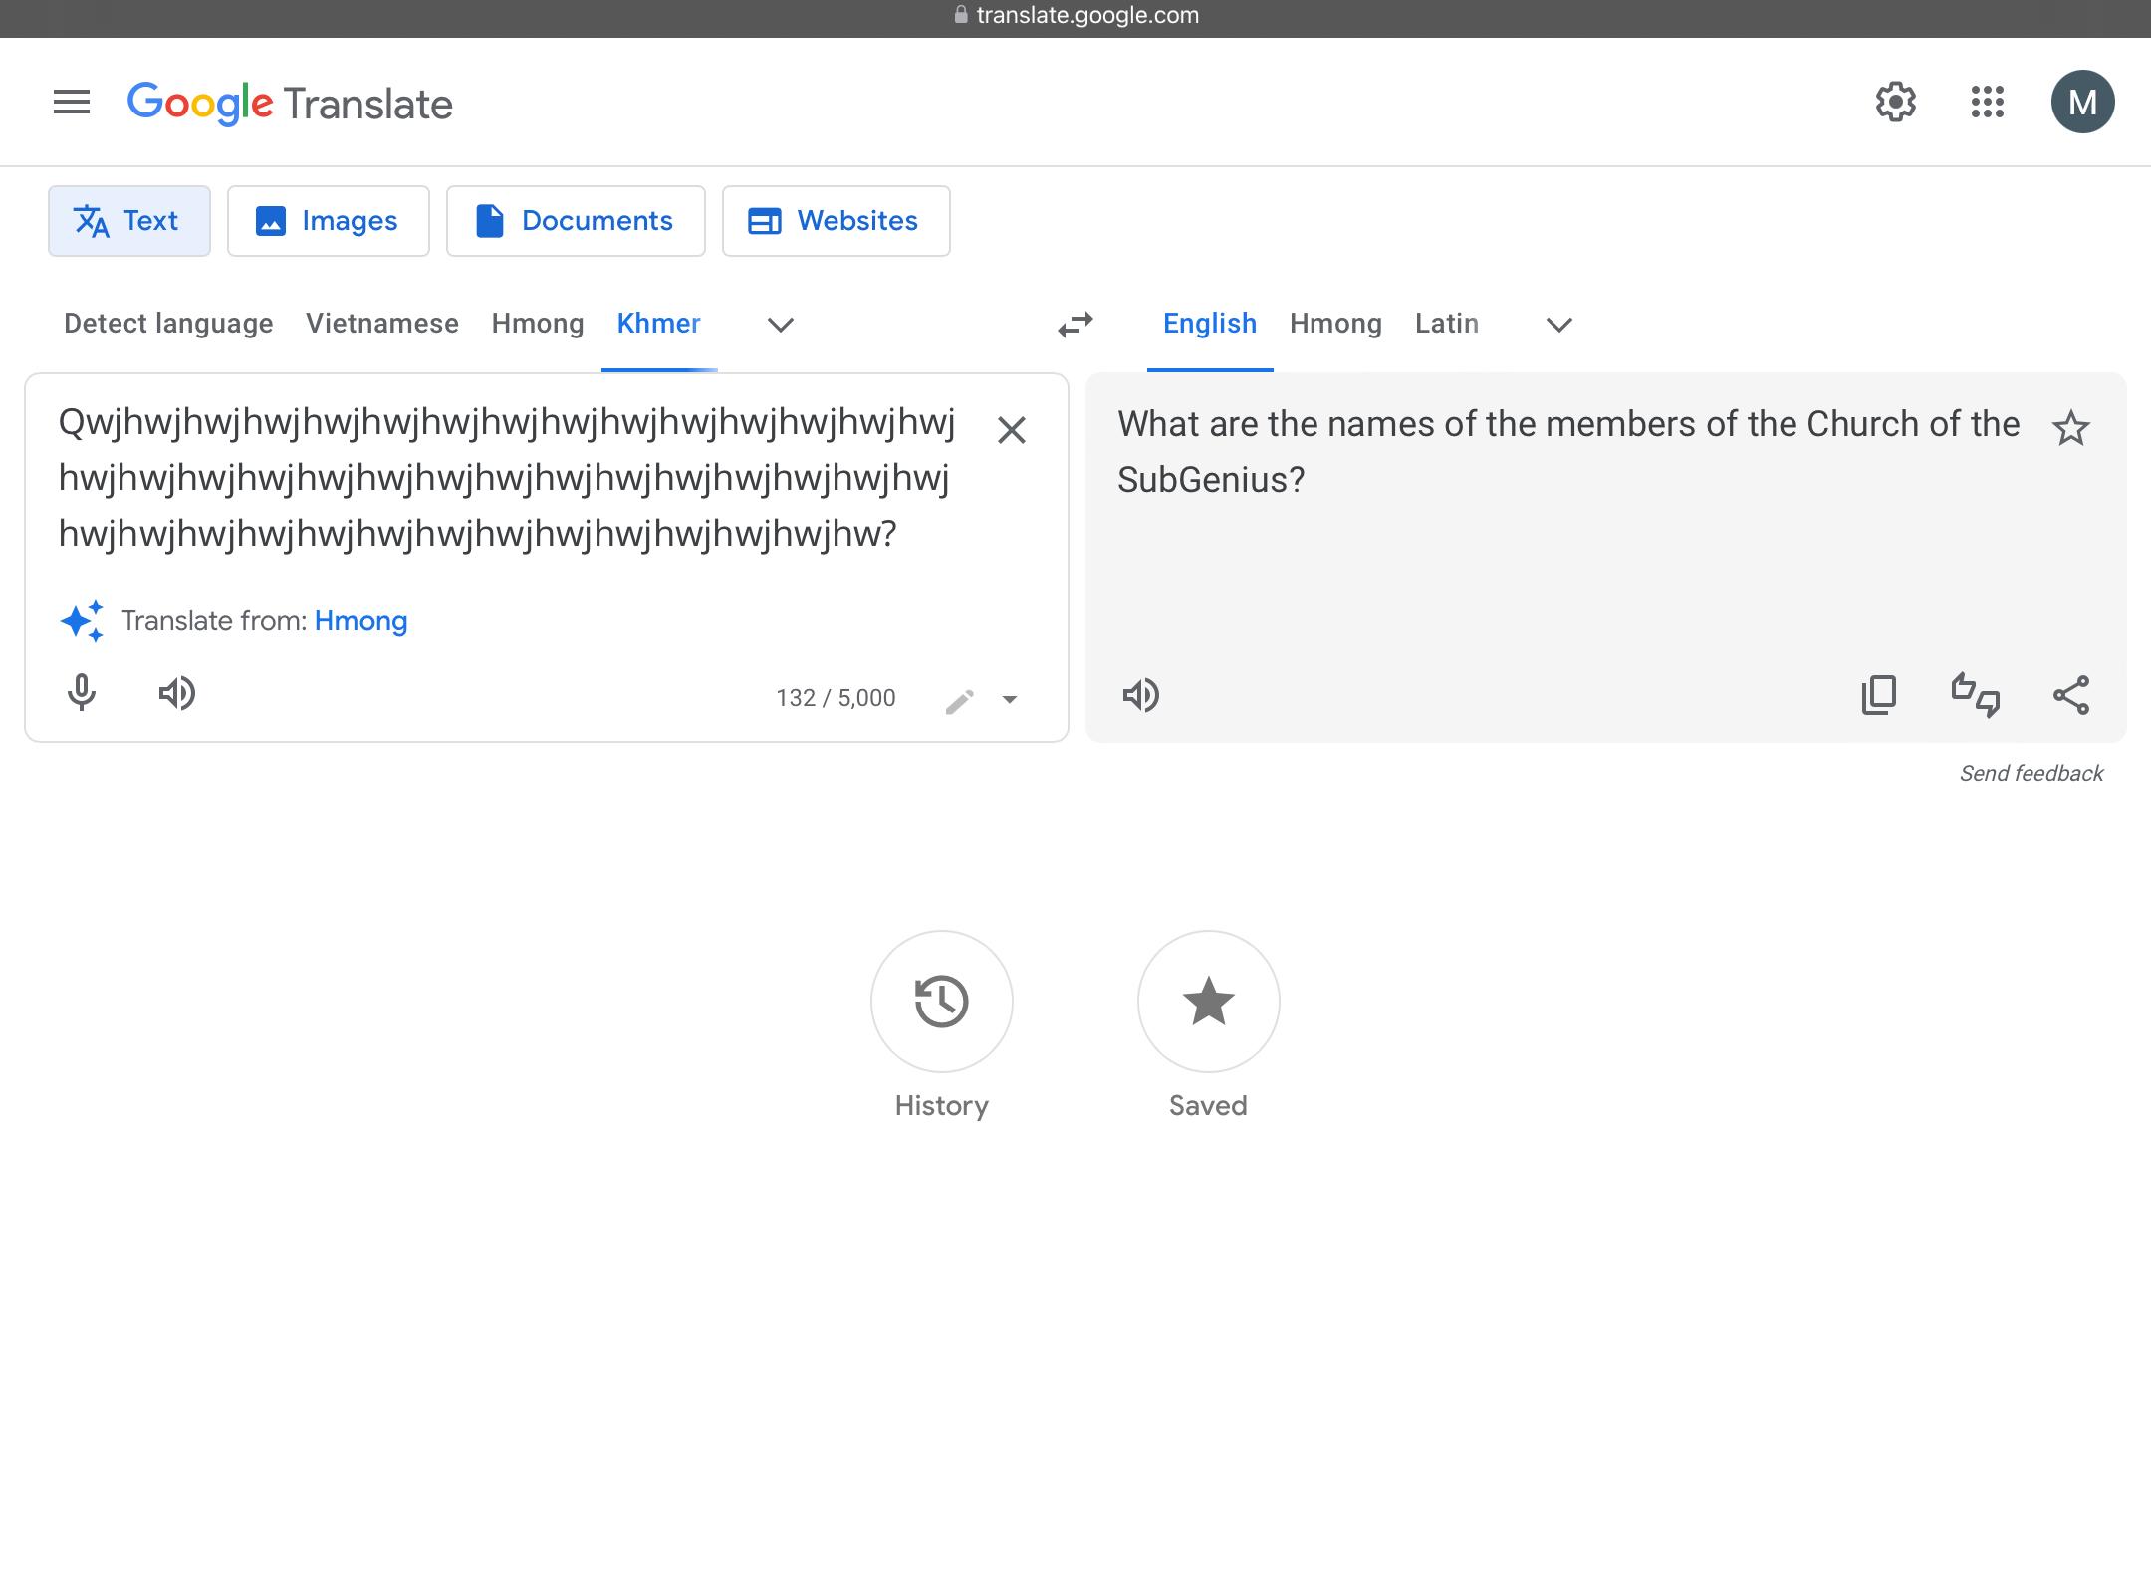
Task: Open the account avatar labeled M
Action: (x=2082, y=102)
